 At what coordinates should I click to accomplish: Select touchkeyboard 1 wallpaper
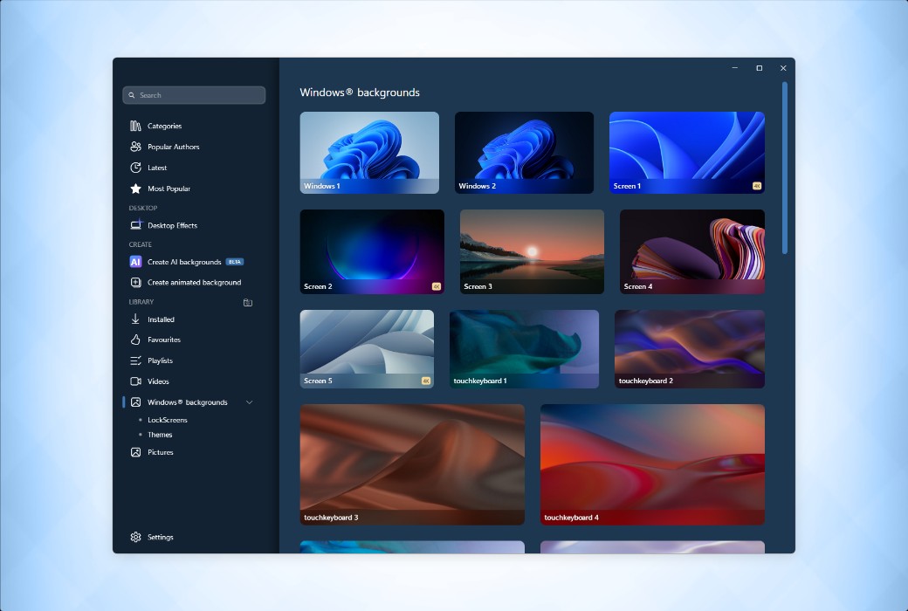[524, 348]
